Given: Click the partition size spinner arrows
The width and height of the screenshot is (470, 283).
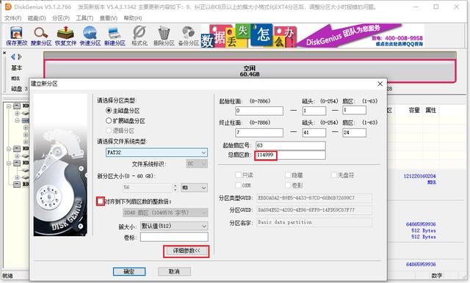Looking at the screenshot, I should [x=176, y=188].
